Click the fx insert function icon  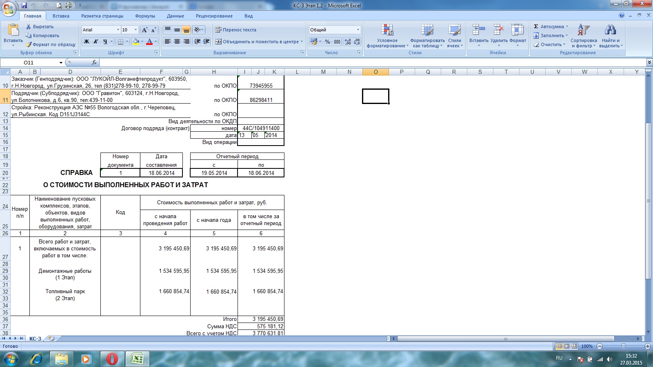click(x=94, y=62)
